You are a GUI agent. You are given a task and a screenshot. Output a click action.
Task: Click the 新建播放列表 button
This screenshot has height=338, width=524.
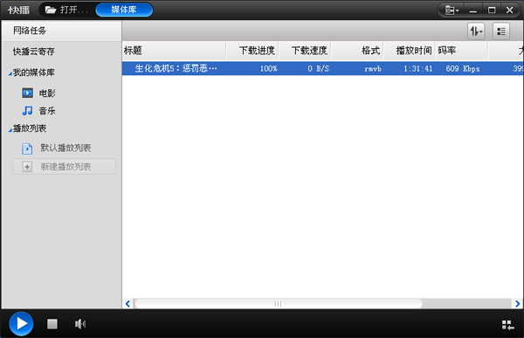pos(64,167)
